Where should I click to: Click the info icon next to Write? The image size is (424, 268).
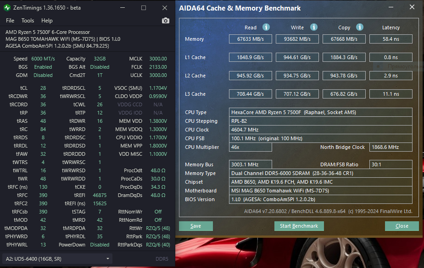click(x=314, y=27)
